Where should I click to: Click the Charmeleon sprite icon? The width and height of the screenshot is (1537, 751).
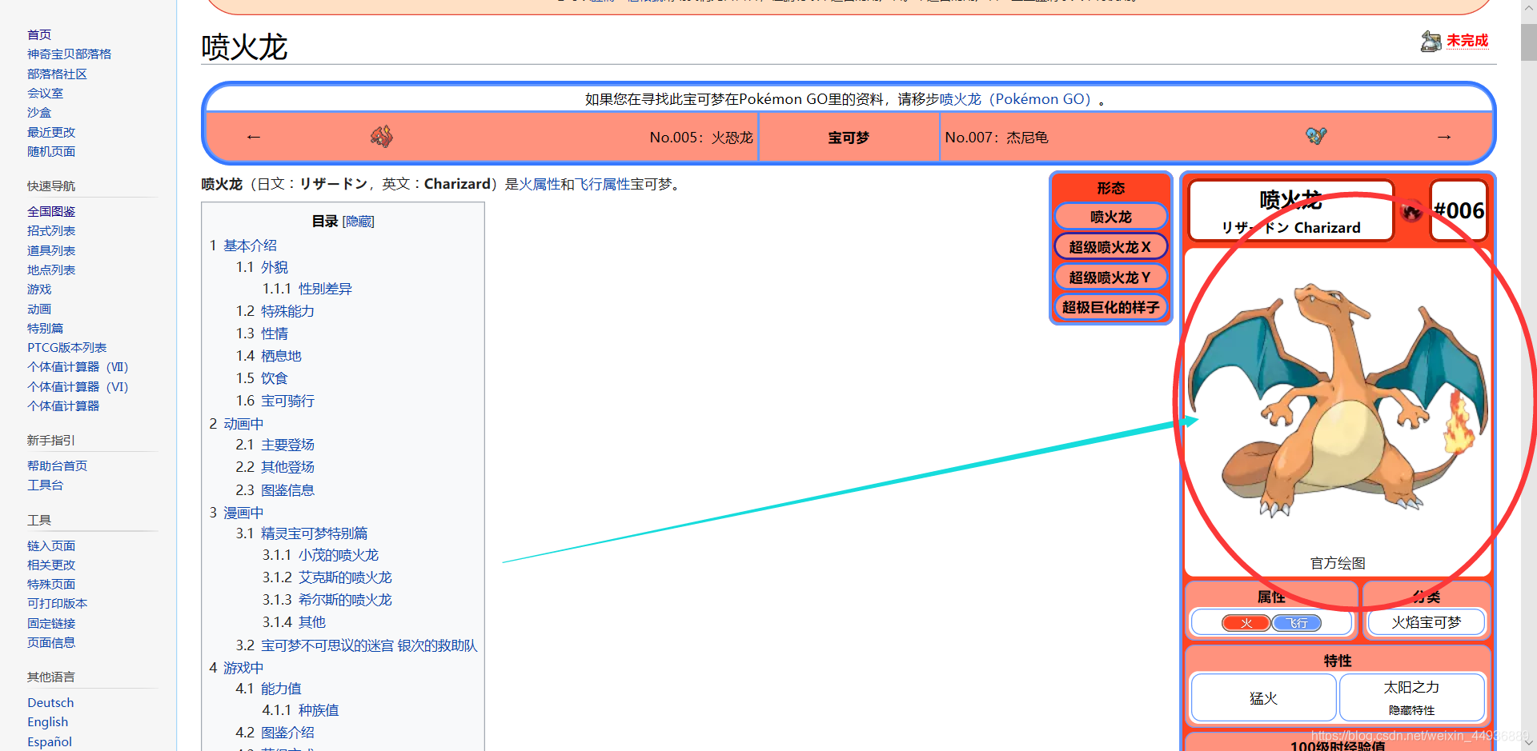[382, 137]
